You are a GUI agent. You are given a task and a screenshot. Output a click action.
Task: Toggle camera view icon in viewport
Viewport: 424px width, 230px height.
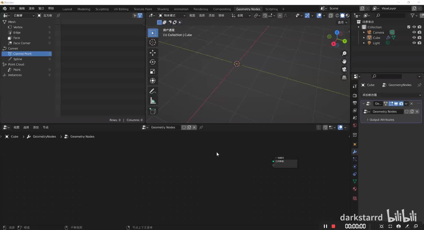click(x=344, y=69)
